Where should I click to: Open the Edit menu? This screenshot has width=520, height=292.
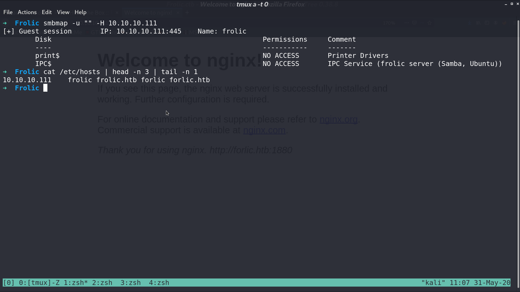47,12
